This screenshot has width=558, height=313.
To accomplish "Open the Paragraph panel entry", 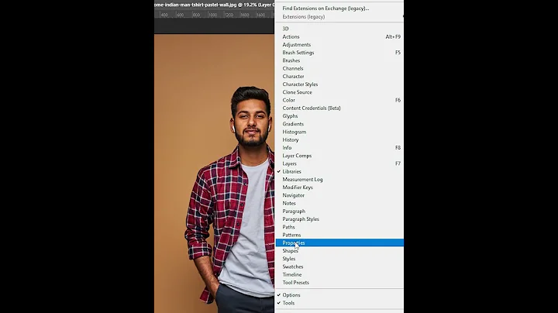I will click(339, 211).
